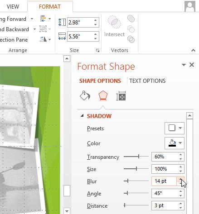Click the slide area scrollbar thumb

(x=67, y=190)
